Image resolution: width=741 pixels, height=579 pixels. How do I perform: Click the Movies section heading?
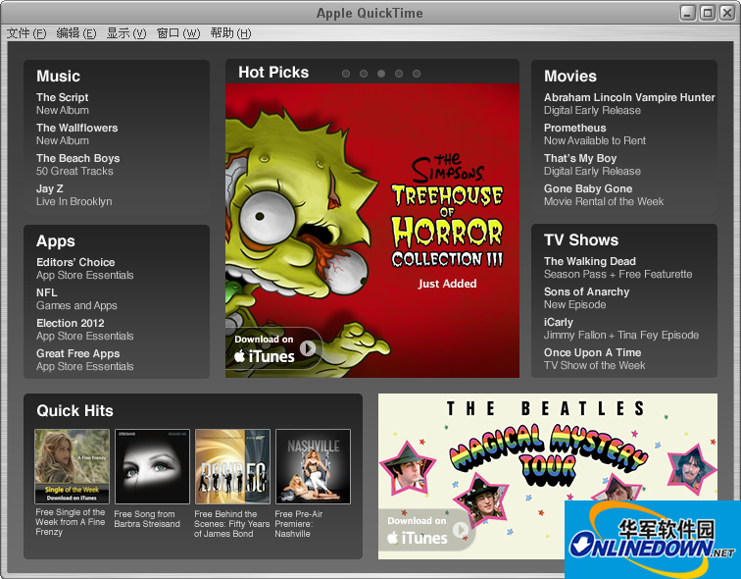(569, 77)
